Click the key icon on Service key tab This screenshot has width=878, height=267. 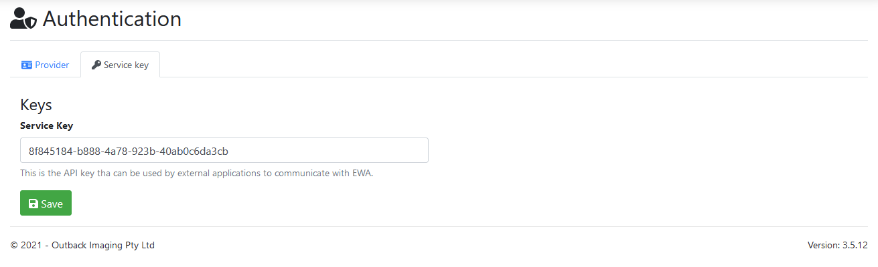click(96, 65)
